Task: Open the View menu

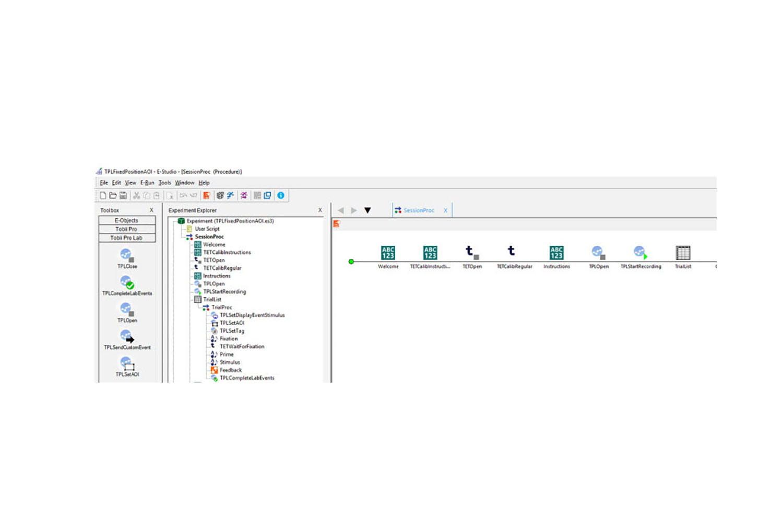Action: (130, 183)
